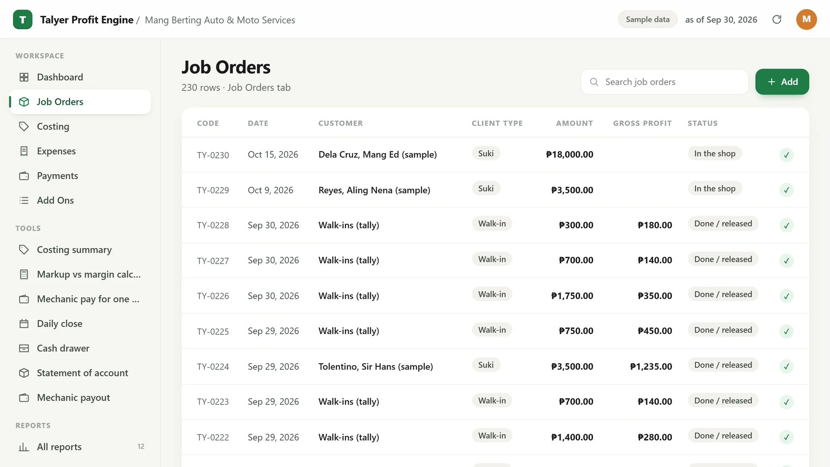Click the Payments wallet icon
Viewport: 830px width, 467px height.
pos(24,176)
